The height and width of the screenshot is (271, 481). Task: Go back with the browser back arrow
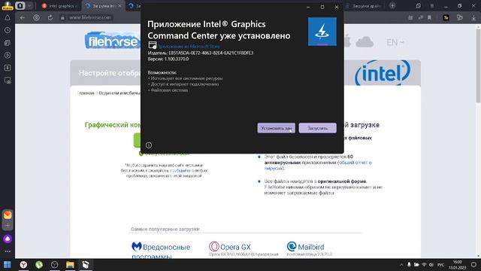23,18
